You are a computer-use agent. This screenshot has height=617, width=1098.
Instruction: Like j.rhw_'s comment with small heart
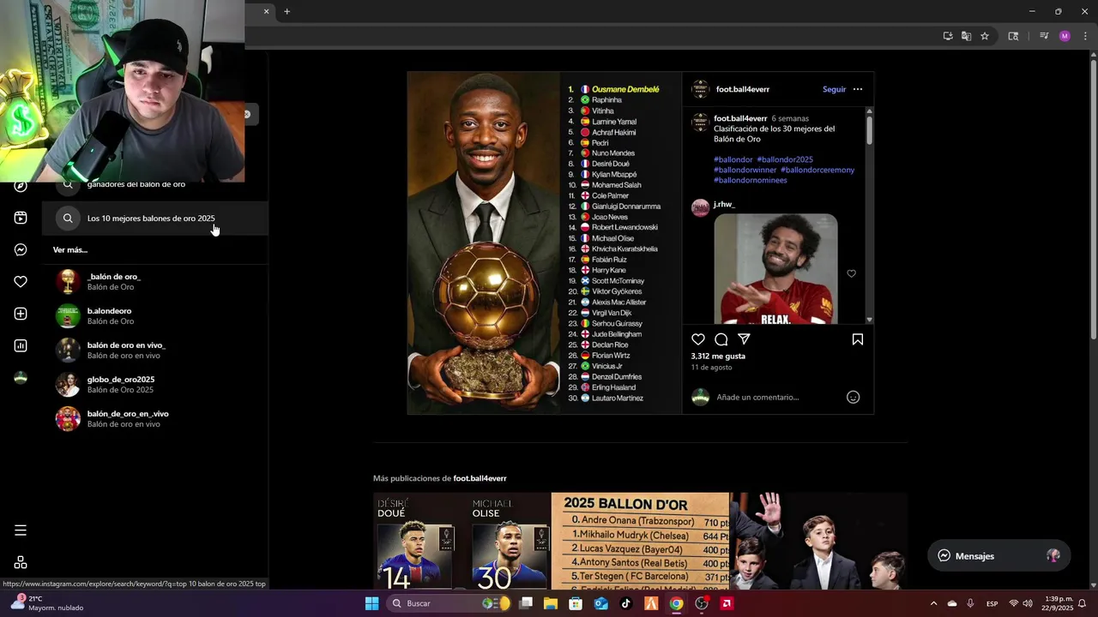851,273
